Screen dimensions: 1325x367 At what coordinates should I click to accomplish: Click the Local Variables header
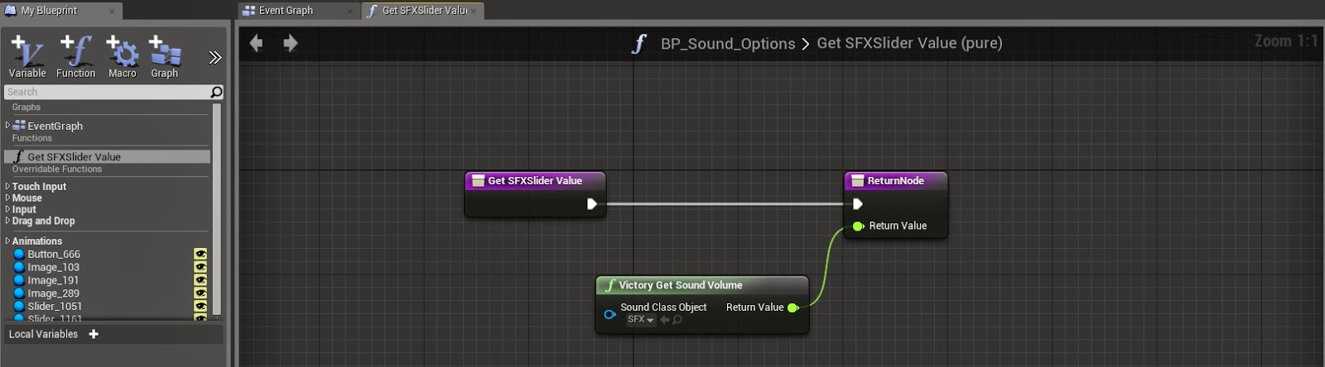coord(43,334)
